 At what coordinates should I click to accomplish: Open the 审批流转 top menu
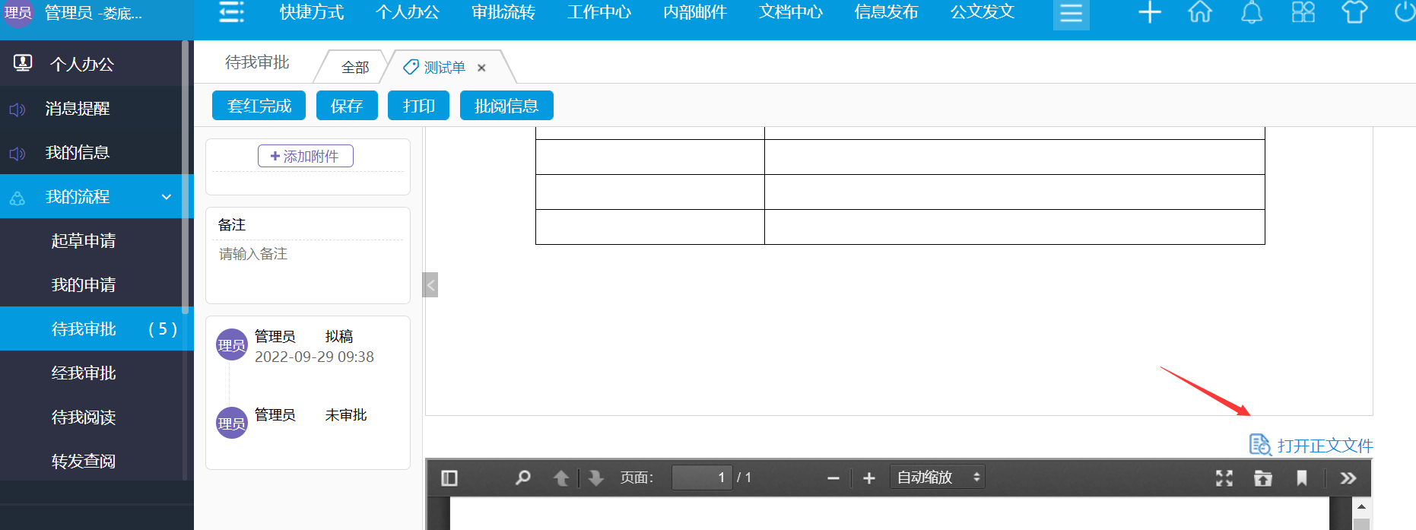[503, 12]
